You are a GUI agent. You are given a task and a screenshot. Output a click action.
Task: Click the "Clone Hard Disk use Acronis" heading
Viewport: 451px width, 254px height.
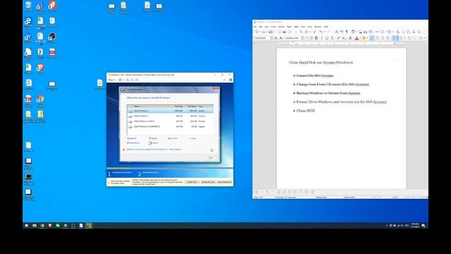tap(321, 62)
